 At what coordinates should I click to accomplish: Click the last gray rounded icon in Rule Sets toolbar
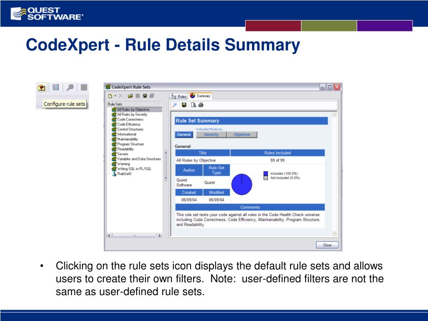[152, 96]
